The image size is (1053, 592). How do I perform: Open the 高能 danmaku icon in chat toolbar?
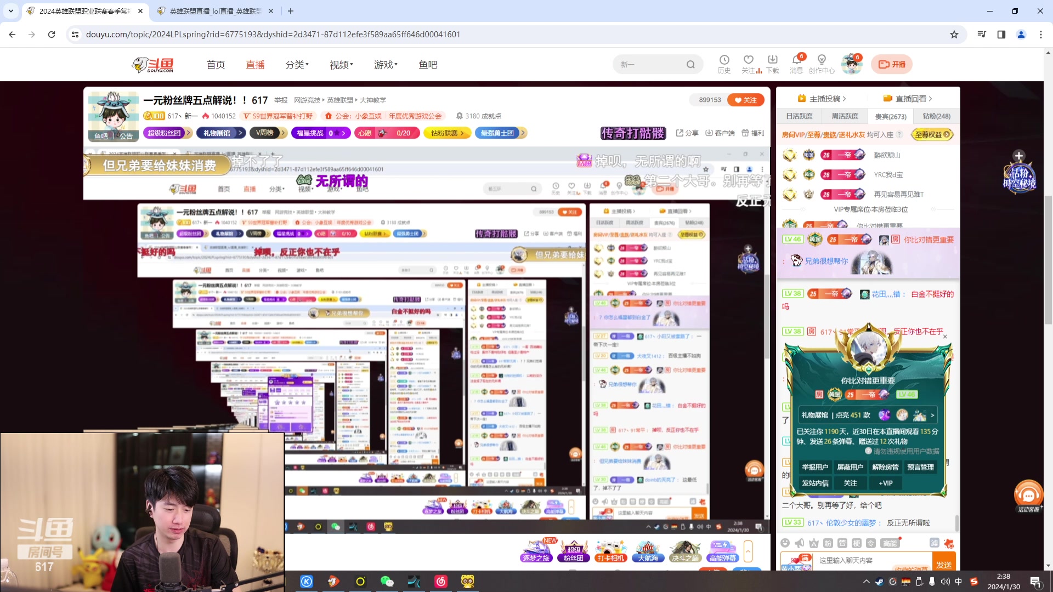tap(890, 543)
